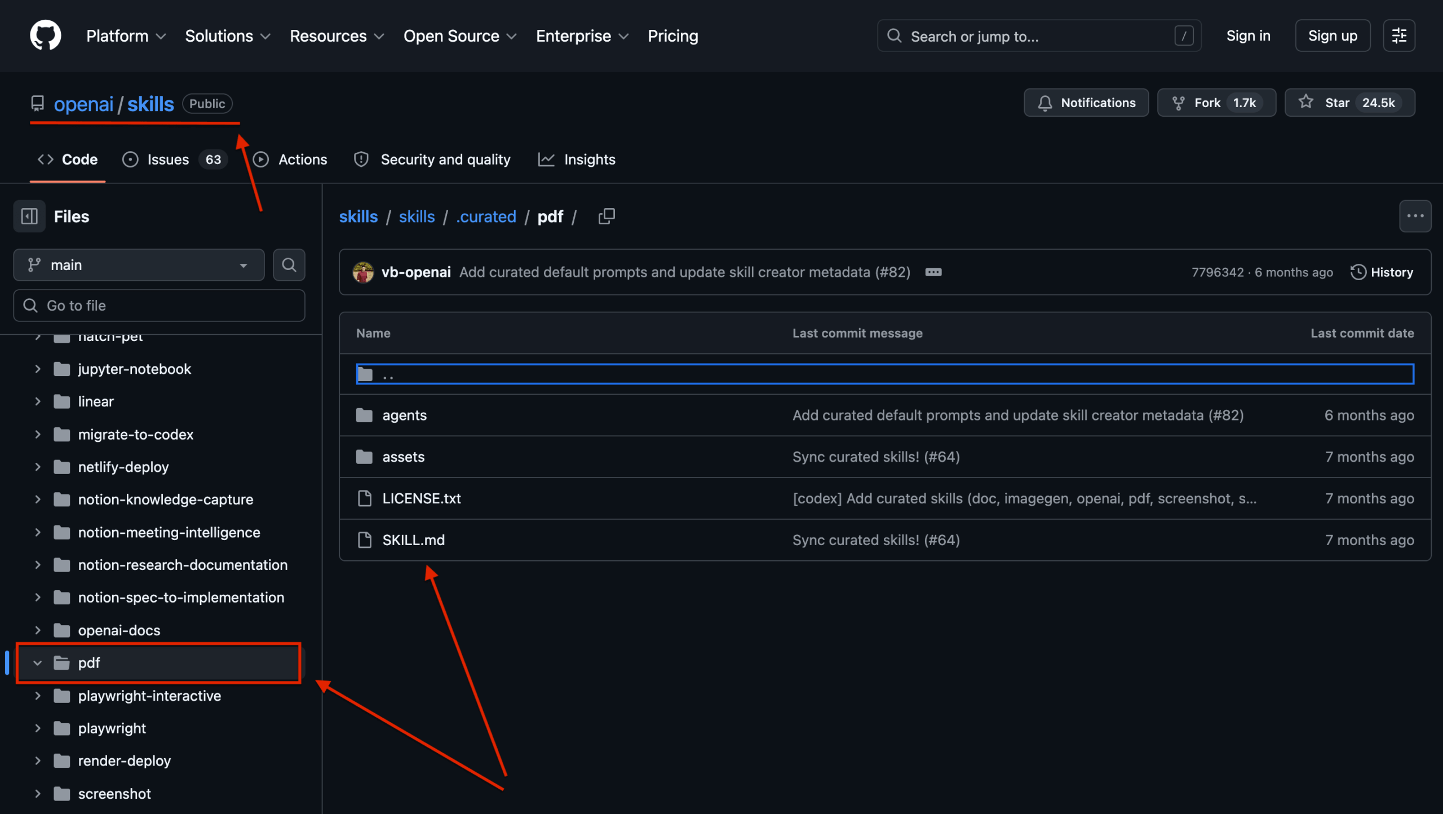Image resolution: width=1443 pixels, height=814 pixels.
Task: Go to skills root breadcrumb
Action: point(358,216)
